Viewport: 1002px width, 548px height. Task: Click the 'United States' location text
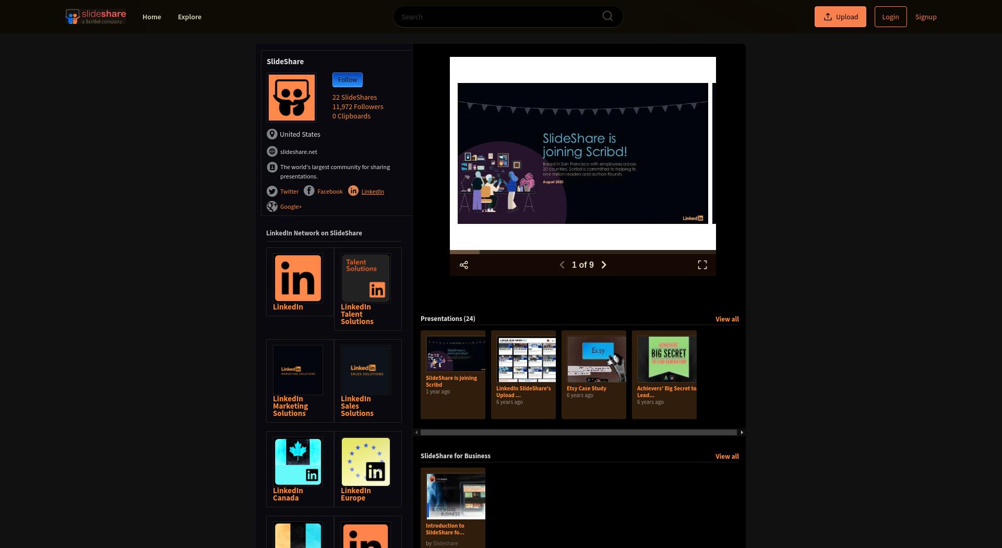pos(300,135)
